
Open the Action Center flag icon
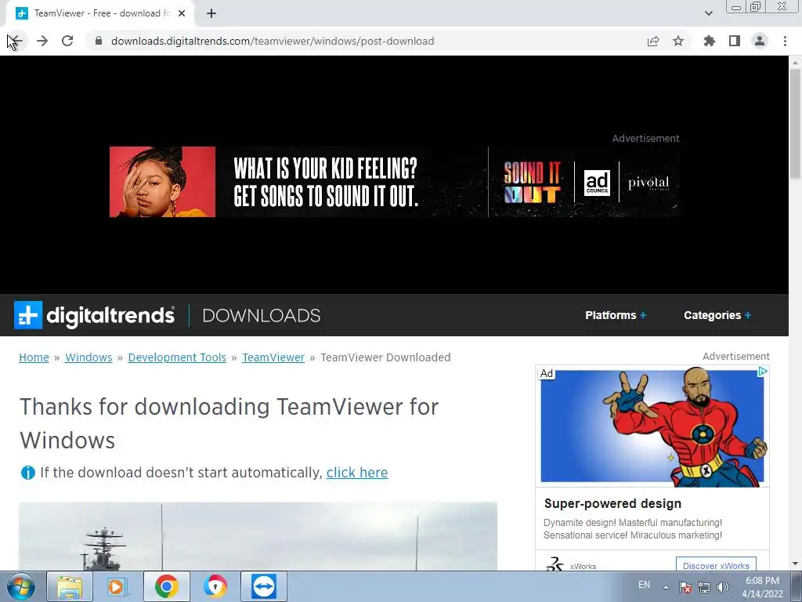pos(685,587)
